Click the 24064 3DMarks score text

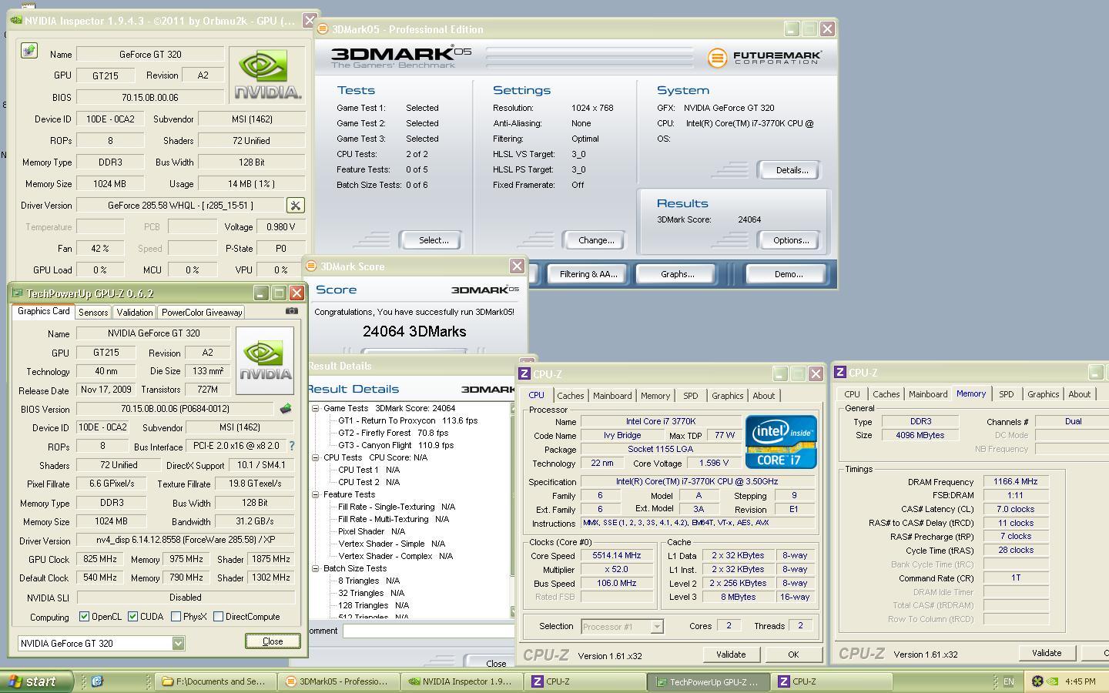(x=414, y=332)
